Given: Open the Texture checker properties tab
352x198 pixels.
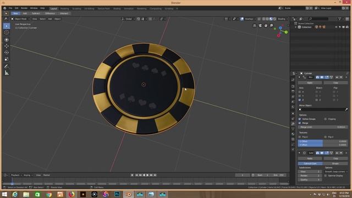Looking at the screenshot, I should tap(293, 139).
